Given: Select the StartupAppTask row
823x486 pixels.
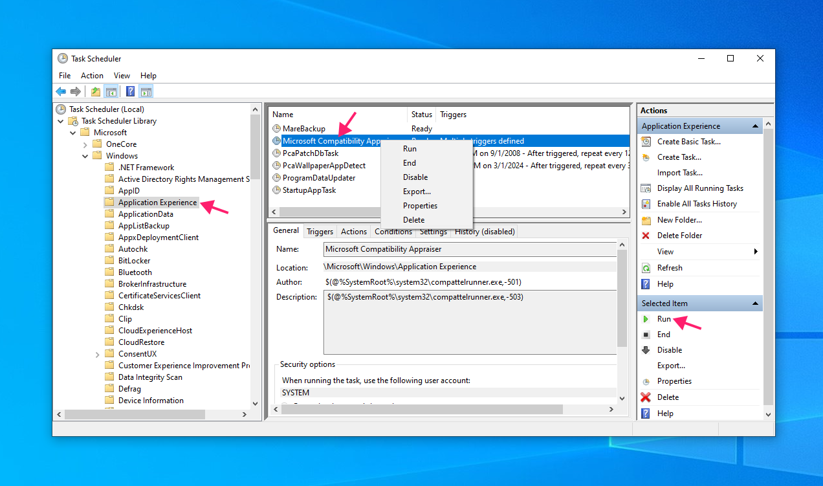Looking at the screenshot, I should (309, 190).
